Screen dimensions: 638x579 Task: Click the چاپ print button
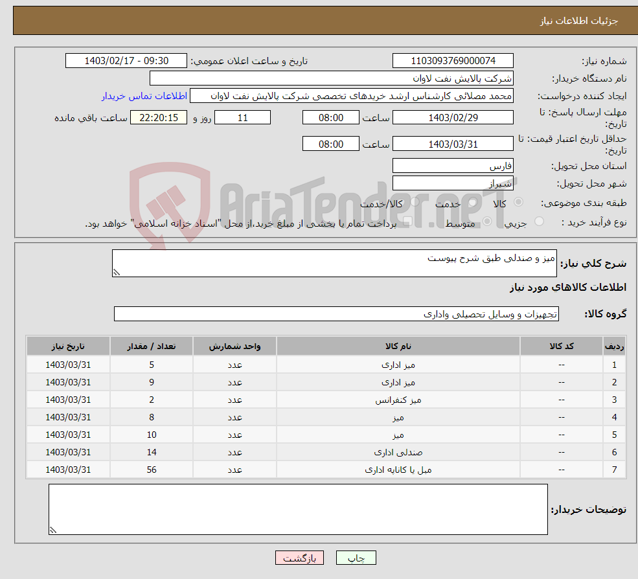(x=356, y=558)
